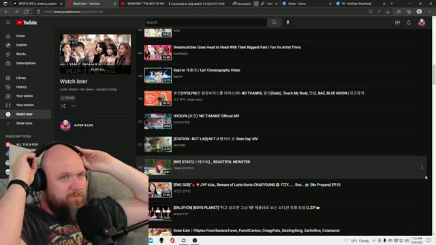The height and width of the screenshot is (245, 436).
Task: Open the YouTube hamburger guide menu
Action: click(8, 22)
